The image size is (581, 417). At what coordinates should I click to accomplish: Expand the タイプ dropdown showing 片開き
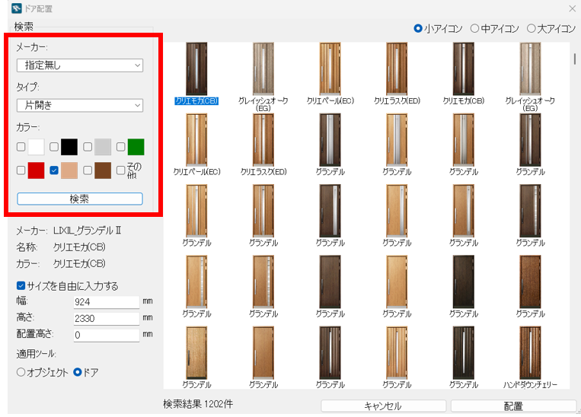79,105
